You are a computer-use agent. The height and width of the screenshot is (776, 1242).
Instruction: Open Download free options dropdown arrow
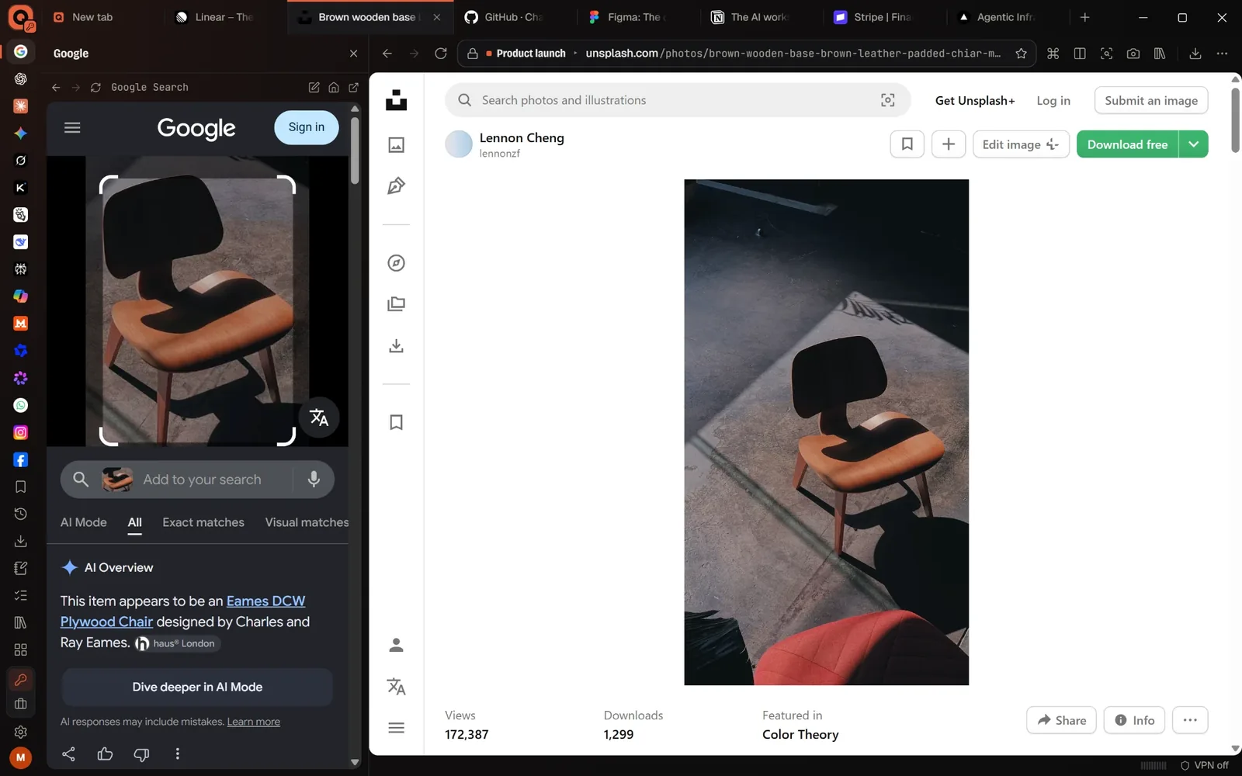tap(1193, 144)
